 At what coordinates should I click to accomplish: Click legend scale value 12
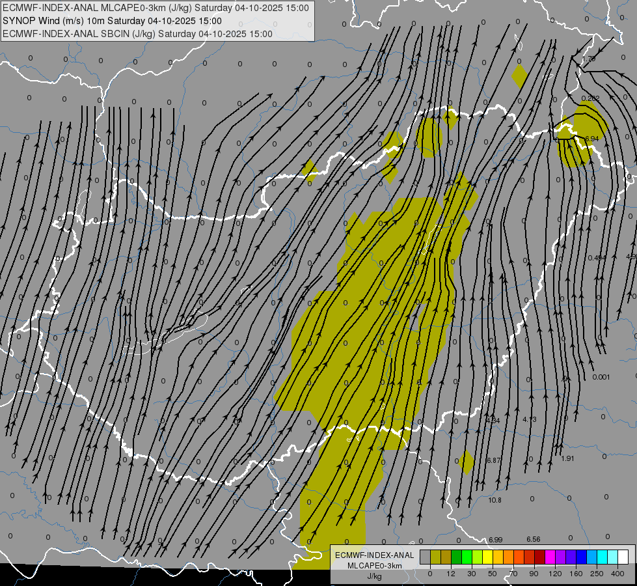pos(451,574)
